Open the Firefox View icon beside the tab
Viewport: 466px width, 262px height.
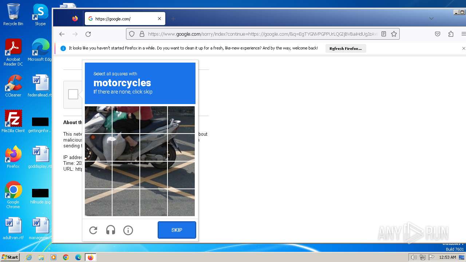click(75, 19)
